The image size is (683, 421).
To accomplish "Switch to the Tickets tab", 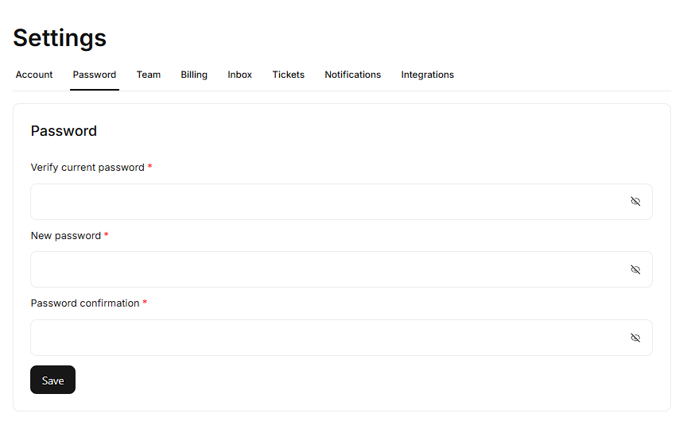I will click(x=289, y=75).
